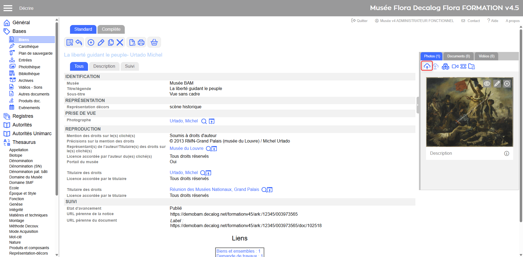The width and height of the screenshot is (523, 257).
Task: Open the Documents (0) tab
Action: point(458,56)
